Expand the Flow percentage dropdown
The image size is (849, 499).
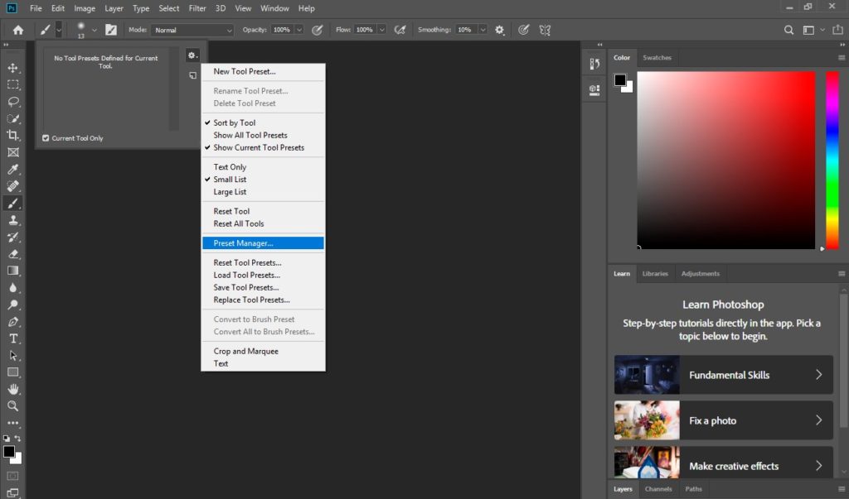coord(381,30)
